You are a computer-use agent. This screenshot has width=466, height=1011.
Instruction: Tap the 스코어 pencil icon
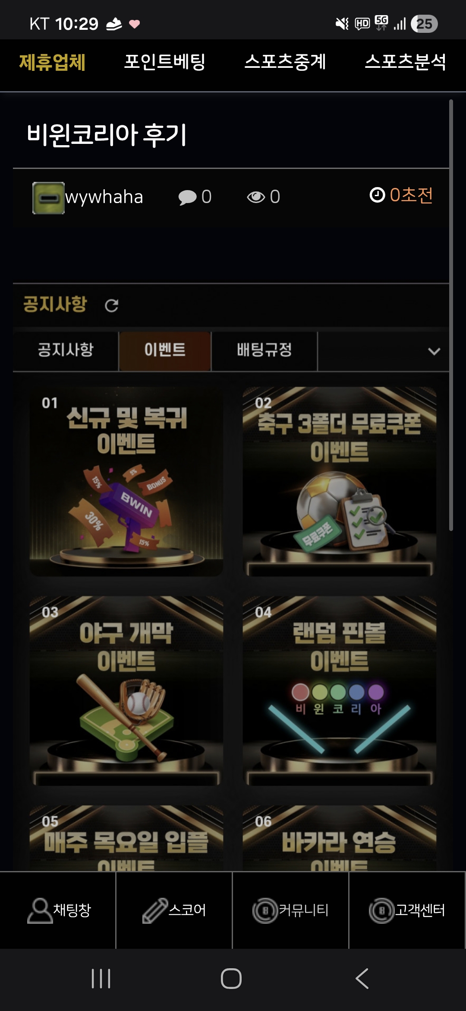pyautogui.click(x=155, y=910)
